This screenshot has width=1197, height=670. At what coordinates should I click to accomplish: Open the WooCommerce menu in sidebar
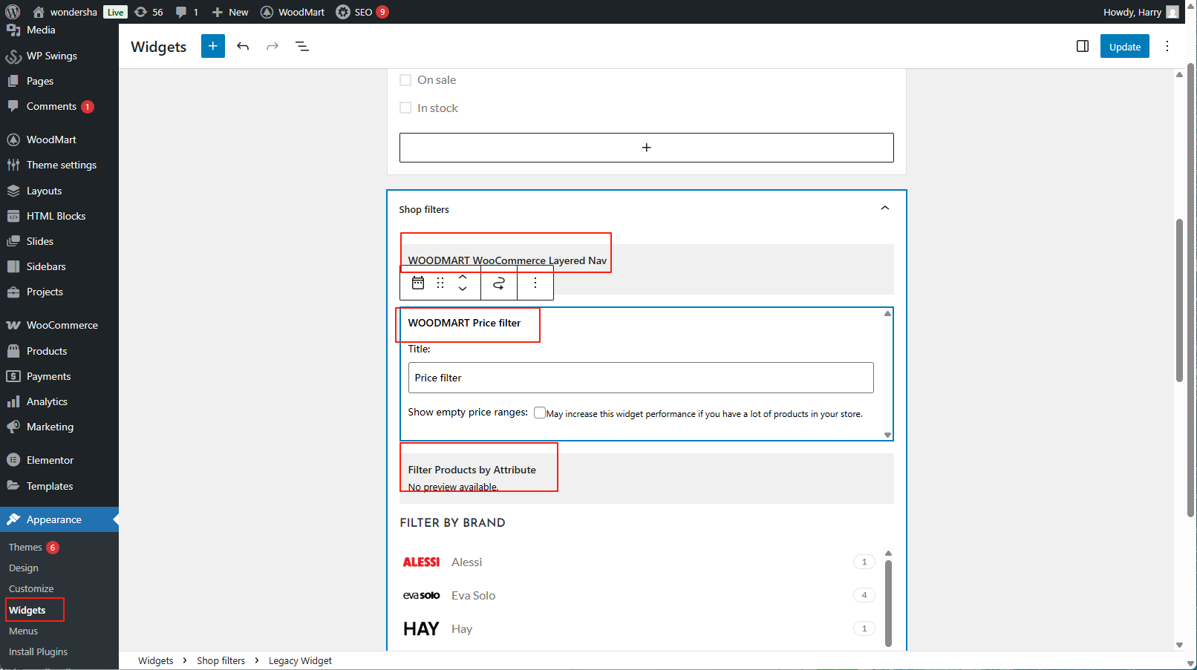[62, 325]
